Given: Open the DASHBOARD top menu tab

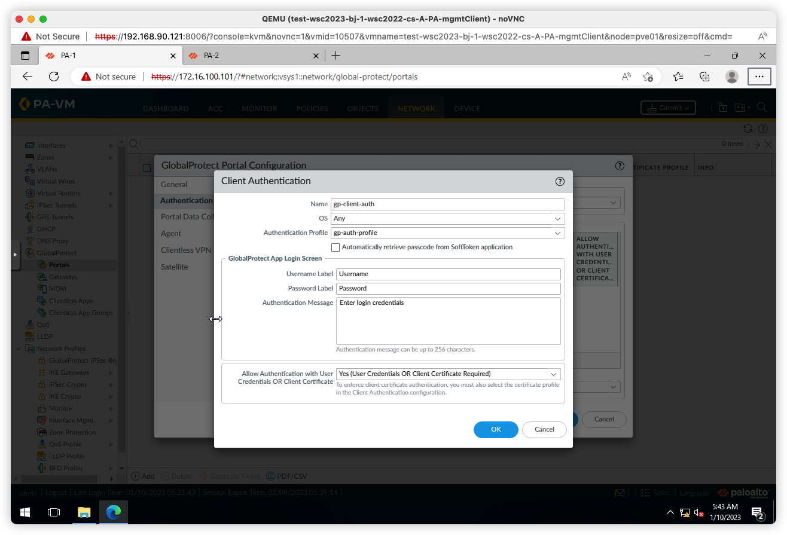Looking at the screenshot, I should pyautogui.click(x=166, y=109).
